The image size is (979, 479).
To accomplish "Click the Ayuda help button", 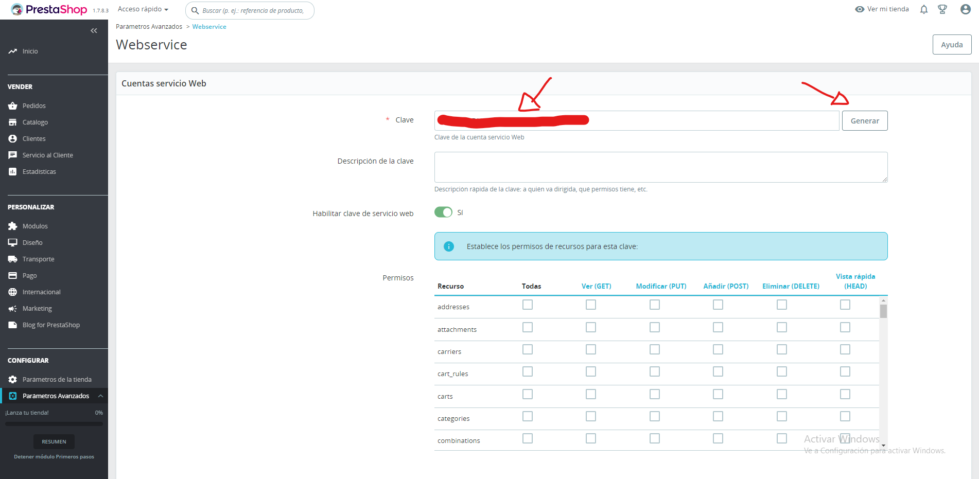I will click(952, 45).
